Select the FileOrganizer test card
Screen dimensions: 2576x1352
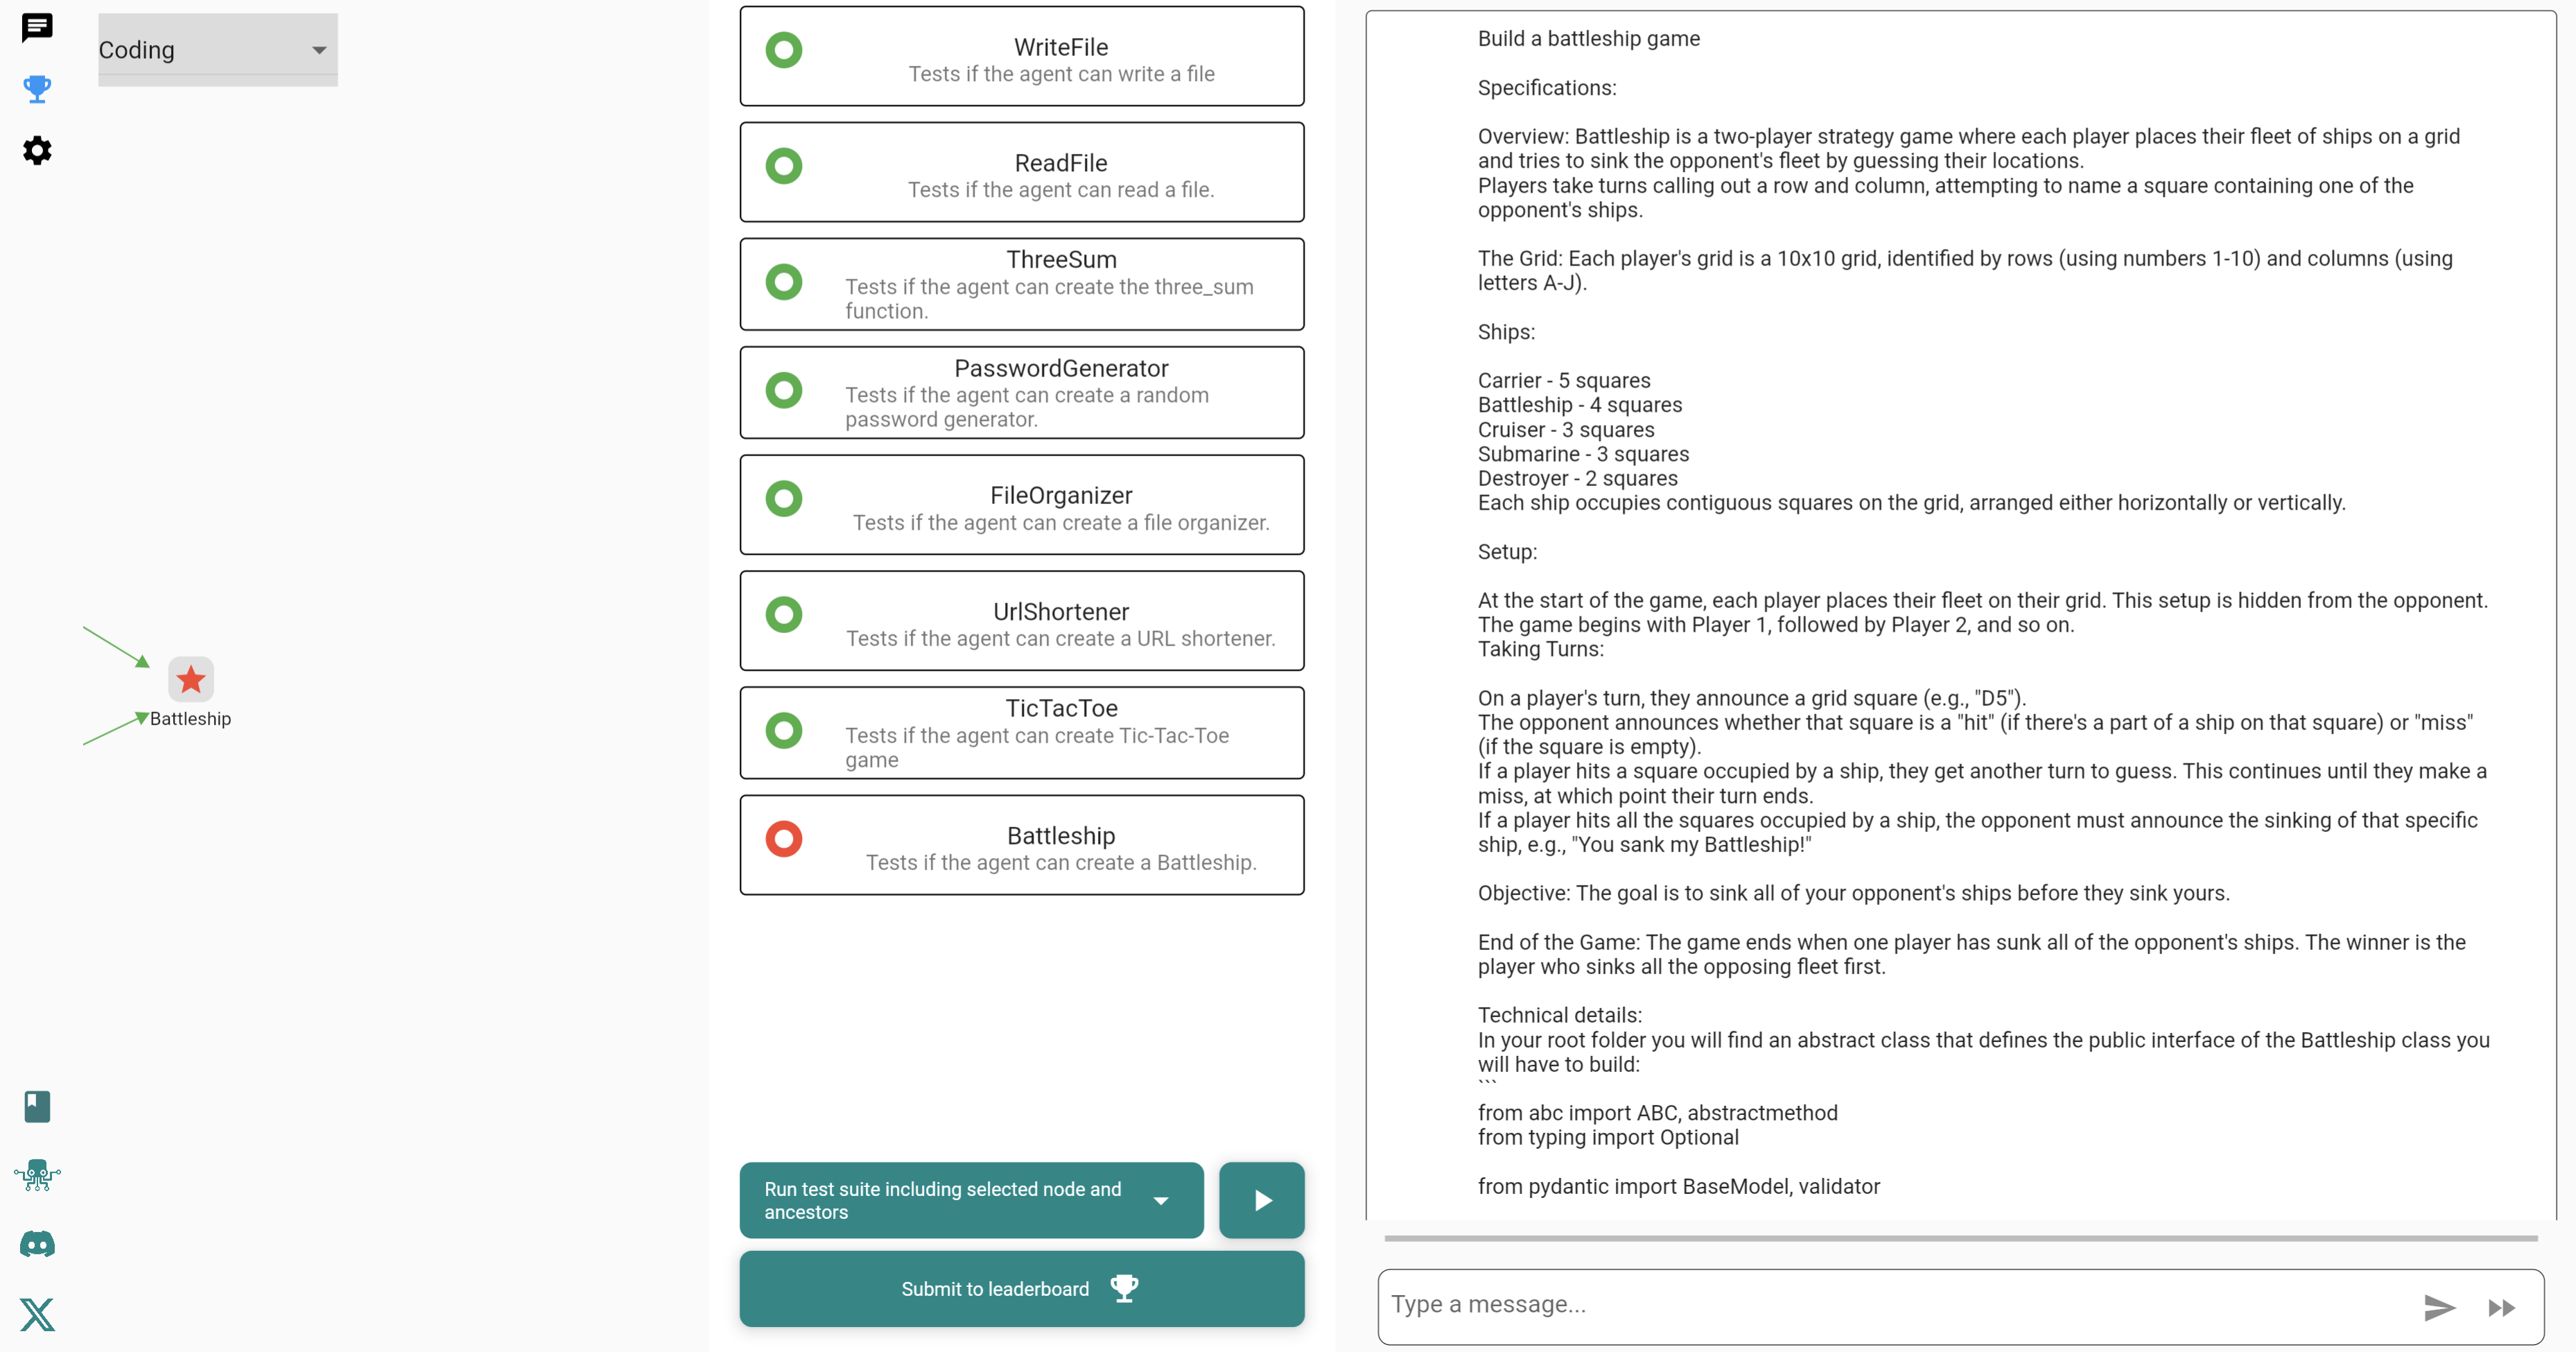(x=1022, y=505)
